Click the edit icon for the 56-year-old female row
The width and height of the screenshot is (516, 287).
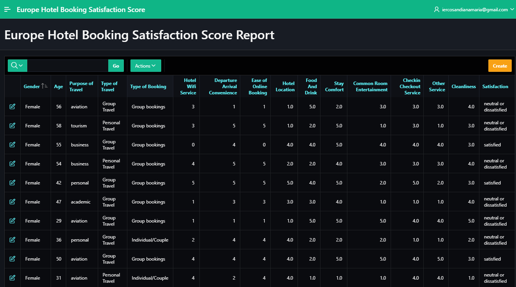[12, 106]
